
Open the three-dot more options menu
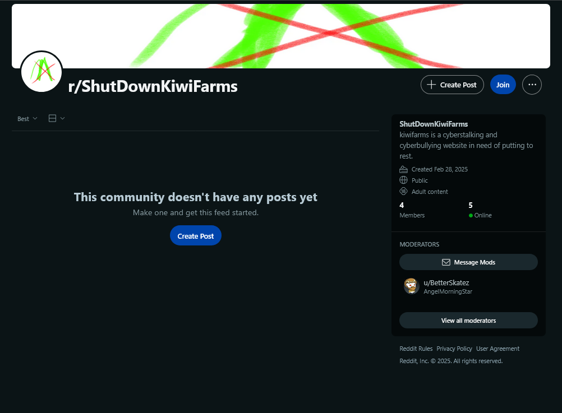click(532, 85)
